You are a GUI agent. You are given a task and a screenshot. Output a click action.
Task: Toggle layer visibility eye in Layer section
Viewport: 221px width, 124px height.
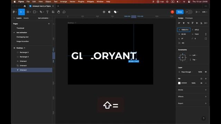(x=206, y=72)
